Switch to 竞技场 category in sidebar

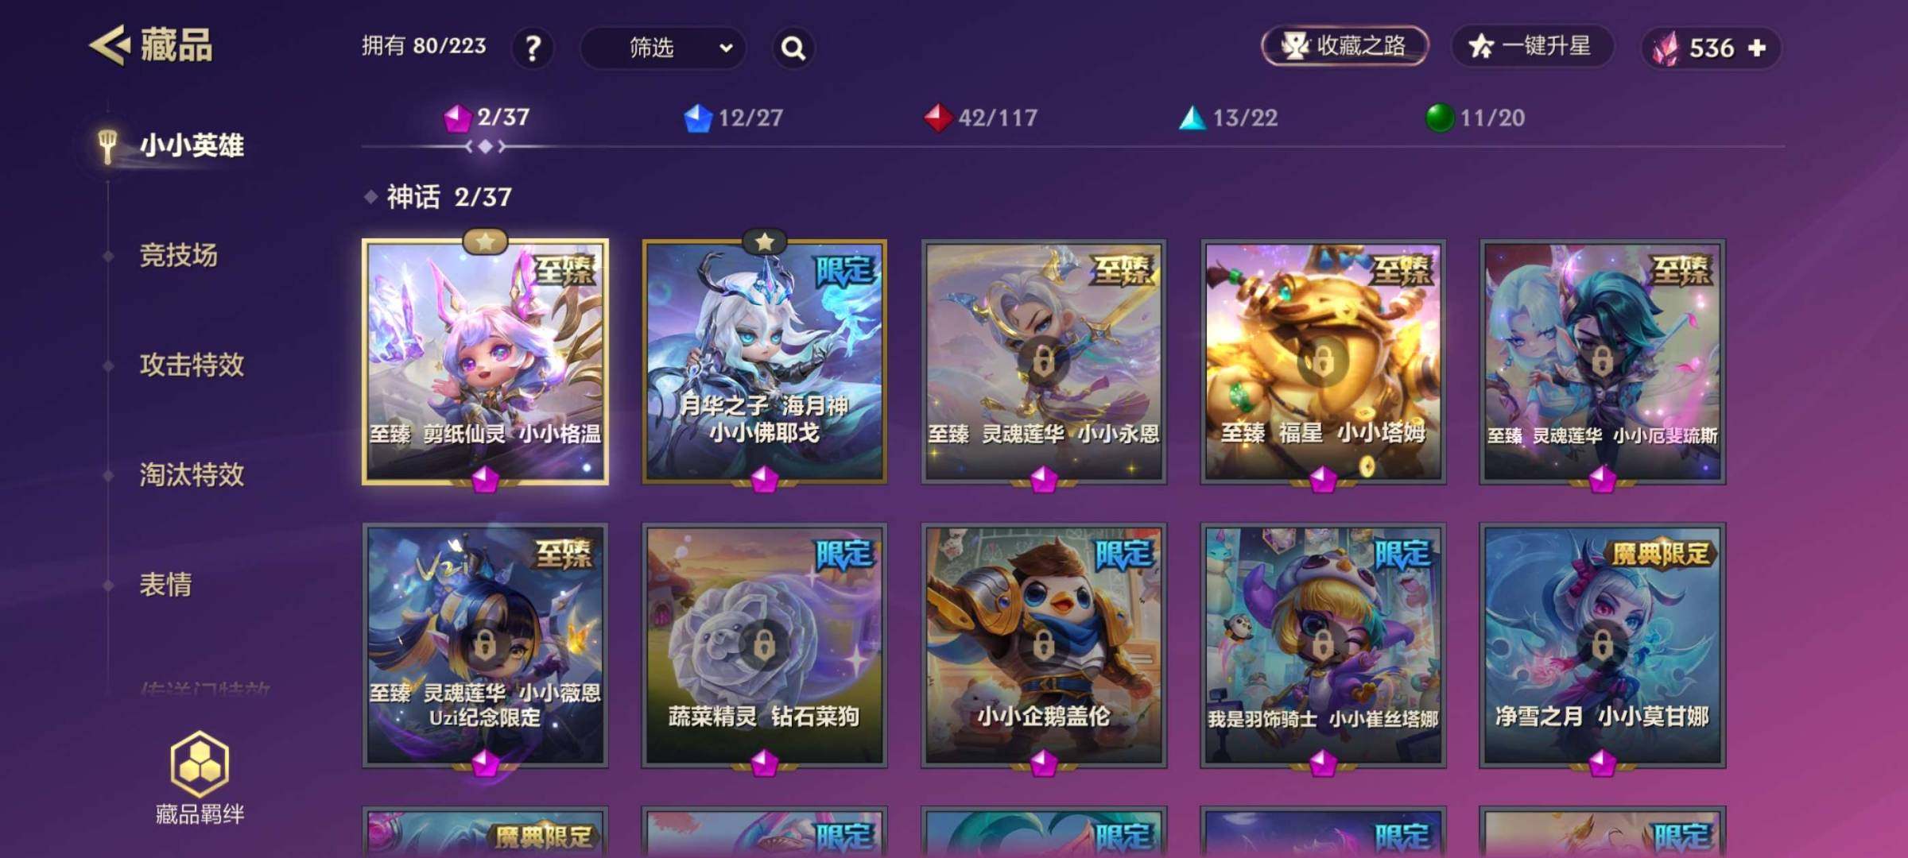[178, 256]
